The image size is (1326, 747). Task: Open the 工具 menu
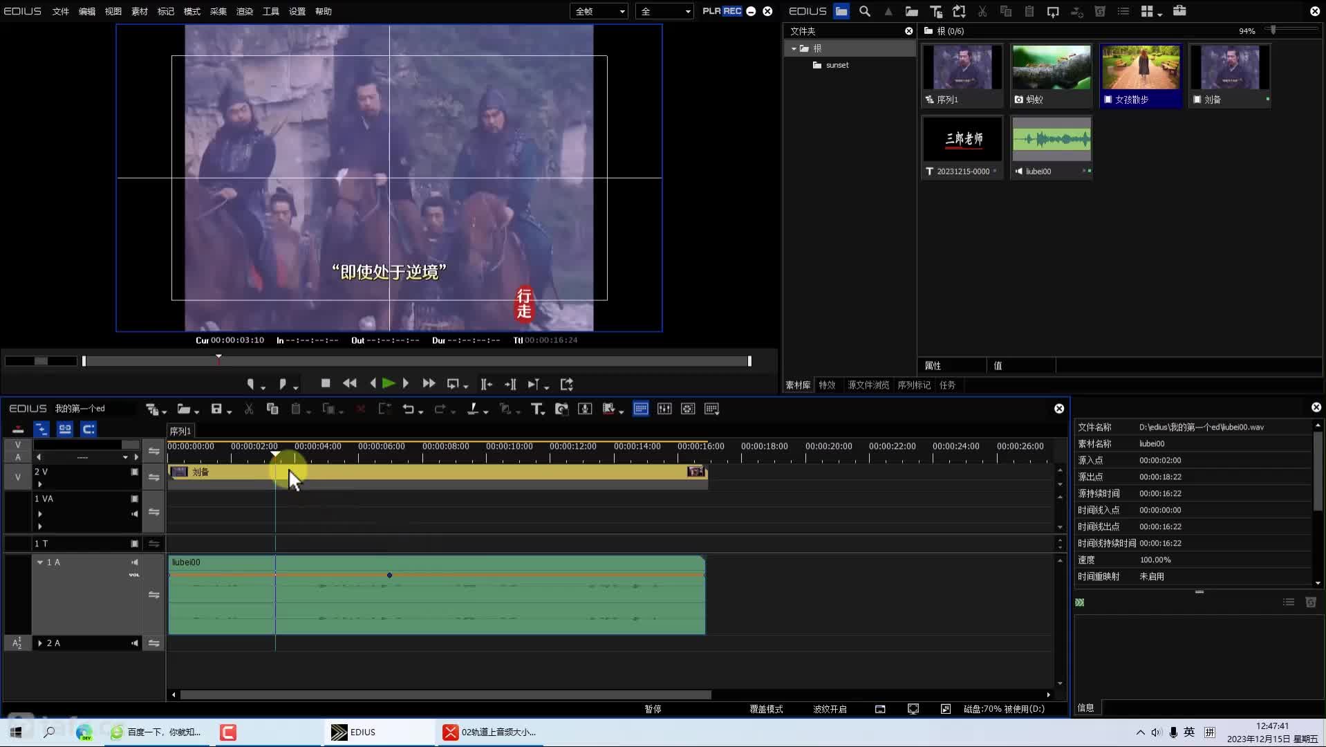point(271,11)
